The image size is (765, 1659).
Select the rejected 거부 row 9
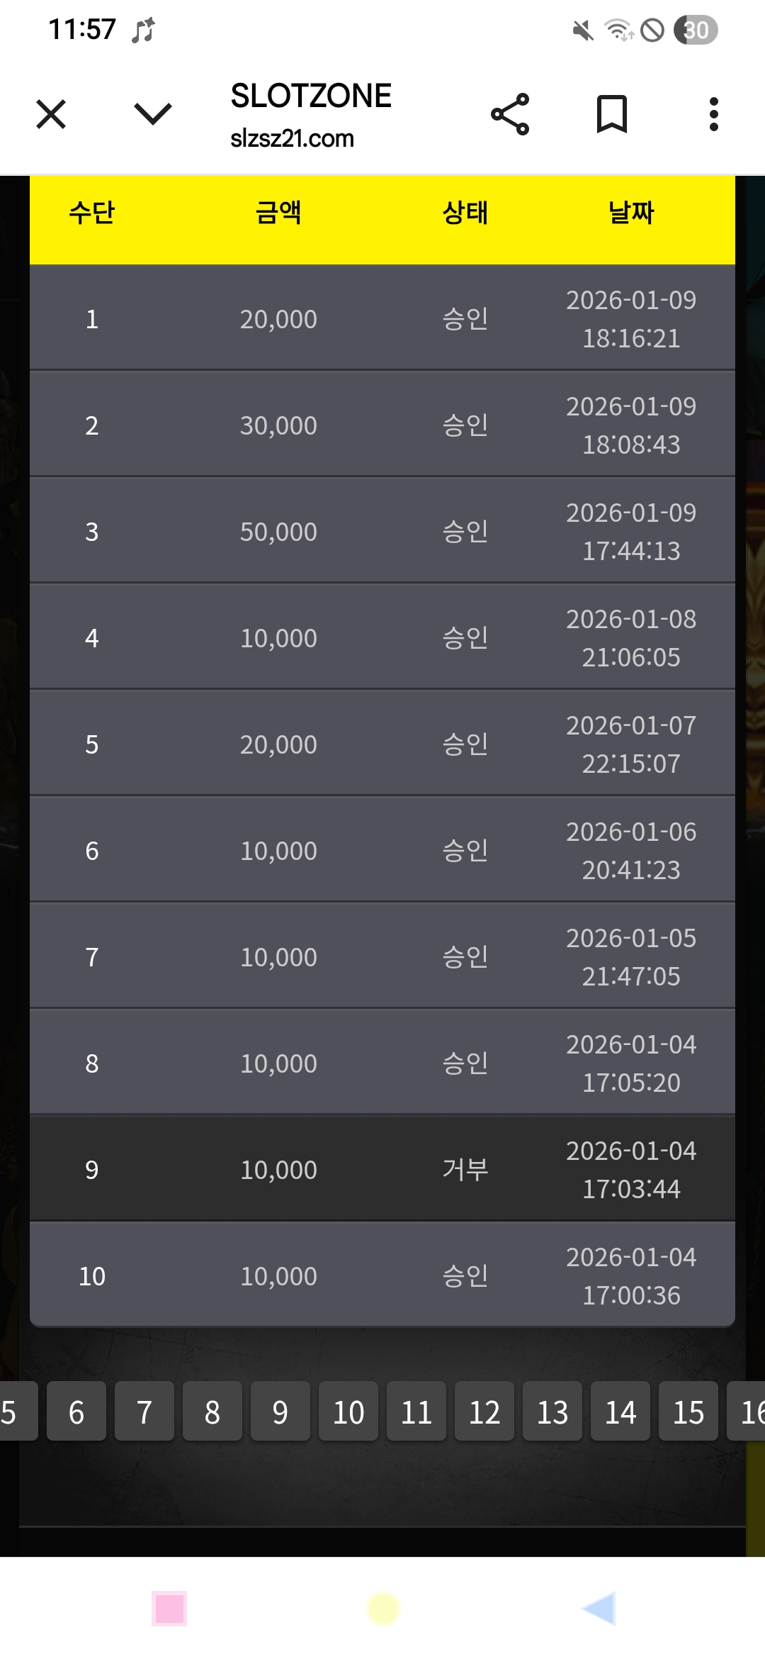382,1169
